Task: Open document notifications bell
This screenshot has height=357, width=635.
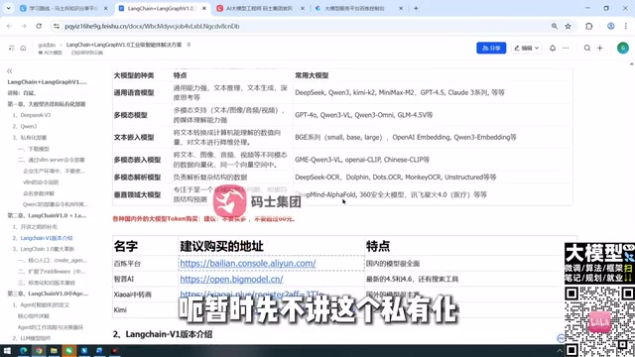Action: (x=553, y=48)
